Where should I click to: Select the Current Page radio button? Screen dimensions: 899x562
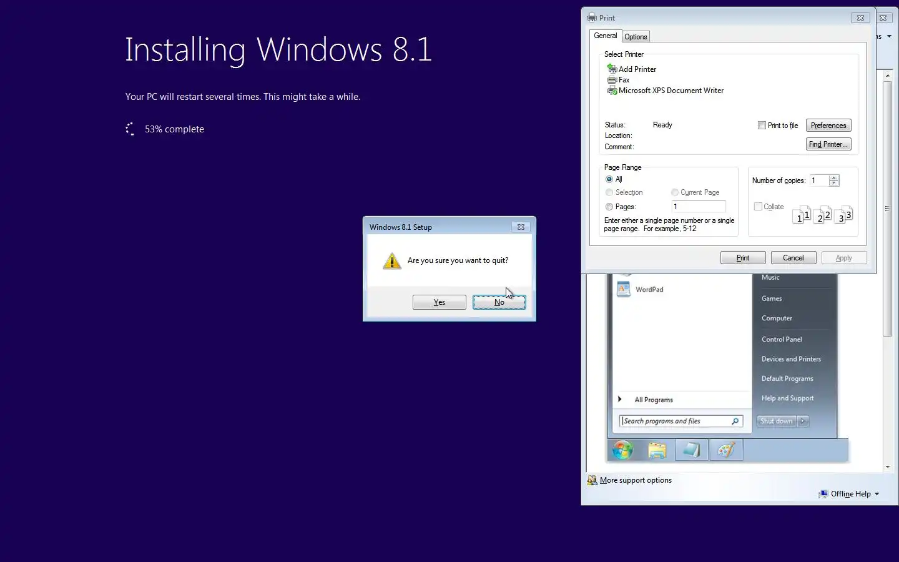tap(675, 192)
